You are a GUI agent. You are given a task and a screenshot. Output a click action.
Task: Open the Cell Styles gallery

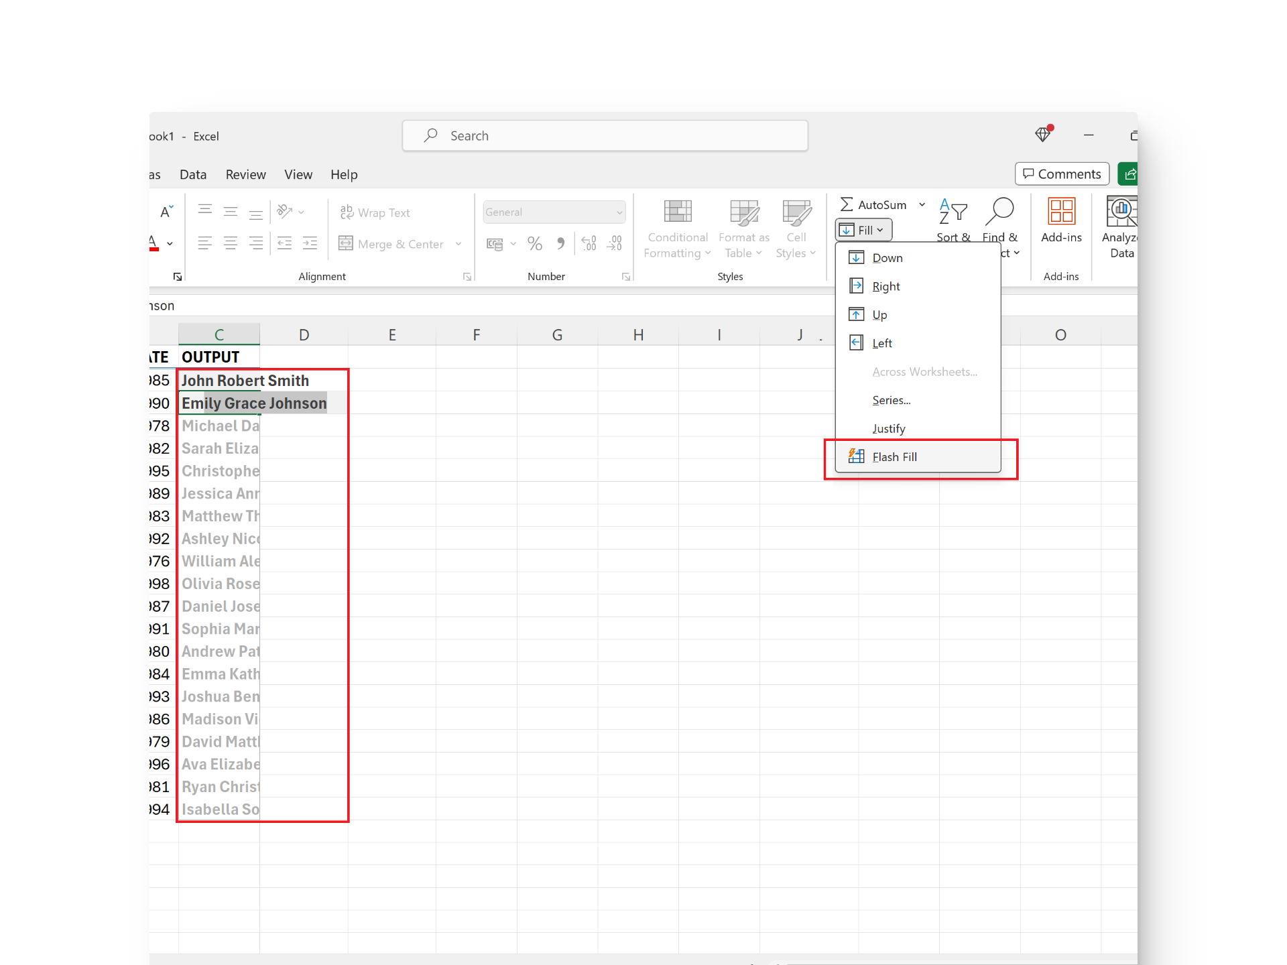pyautogui.click(x=796, y=228)
